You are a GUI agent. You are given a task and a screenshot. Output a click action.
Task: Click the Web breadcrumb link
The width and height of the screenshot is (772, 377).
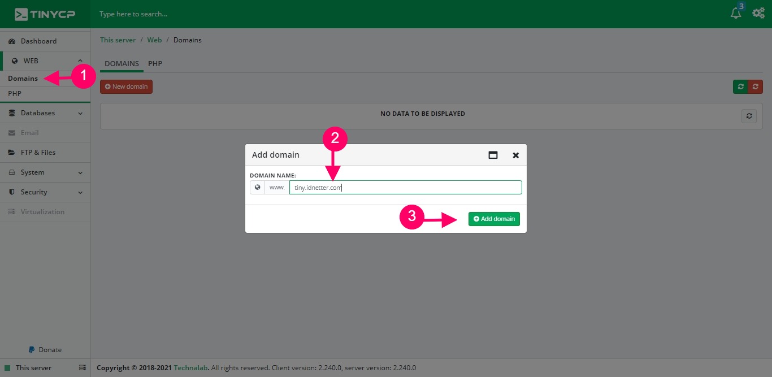tap(154, 40)
